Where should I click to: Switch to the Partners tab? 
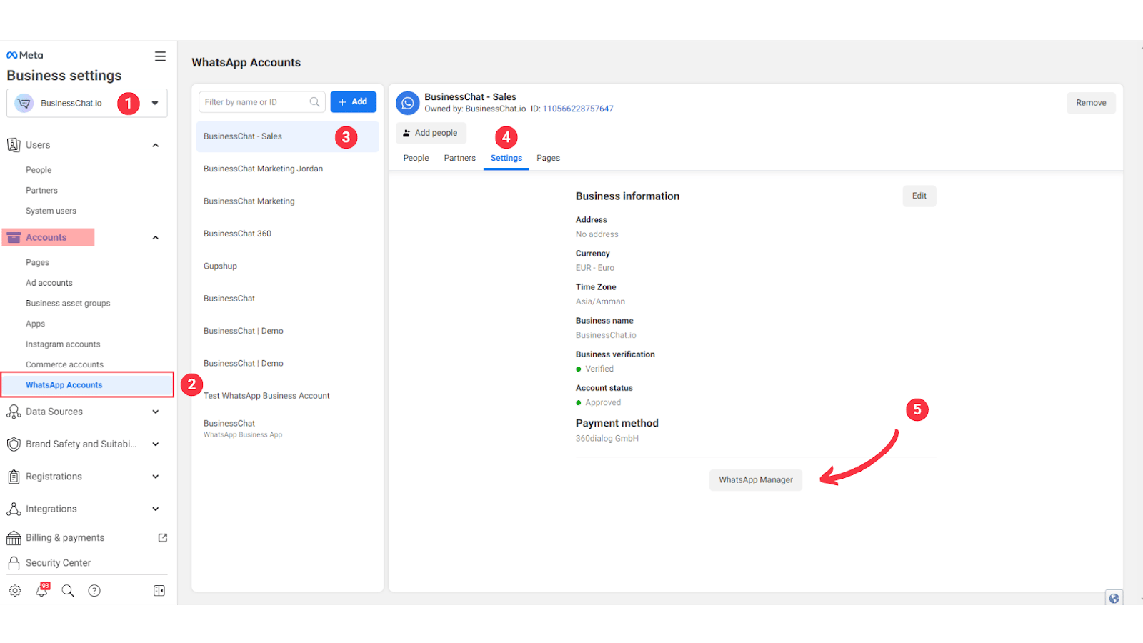click(x=459, y=158)
